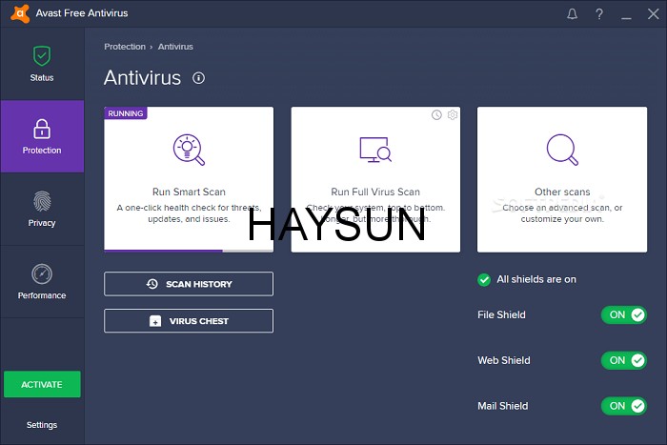Open the VIRUS CHEST button

click(189, 321)
